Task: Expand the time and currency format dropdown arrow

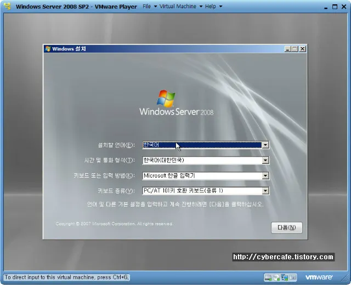Action: [265, 161]
